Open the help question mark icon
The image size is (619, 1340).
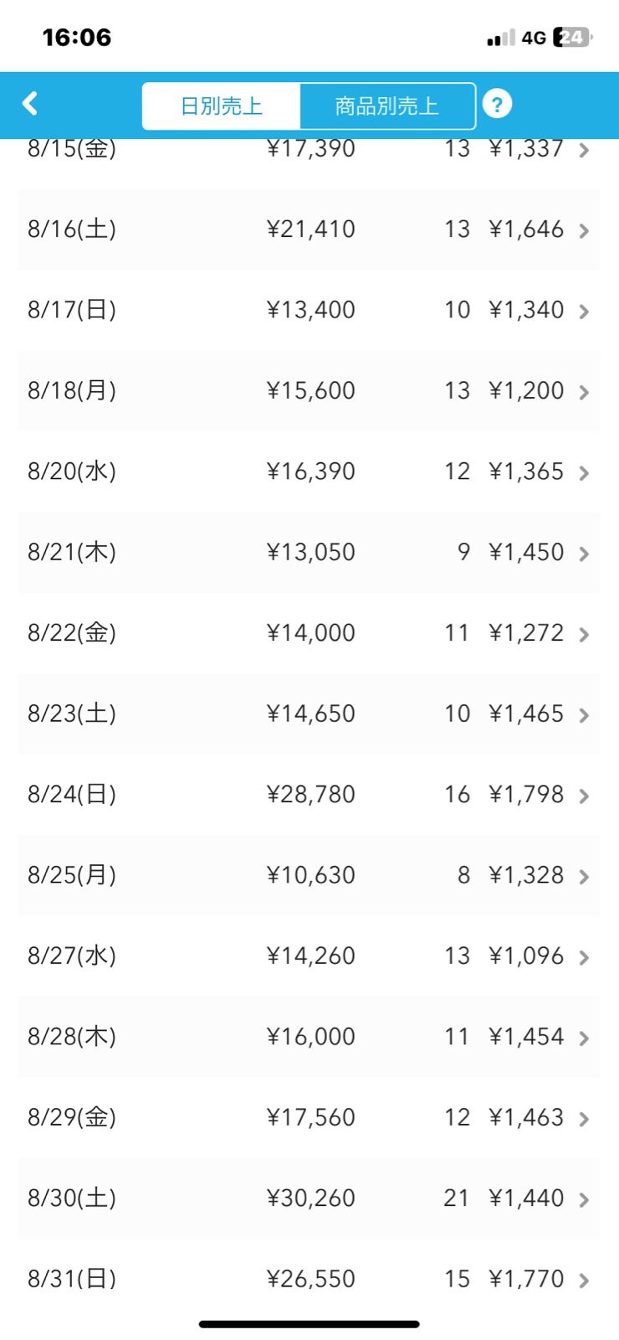[x=497, y=105]
